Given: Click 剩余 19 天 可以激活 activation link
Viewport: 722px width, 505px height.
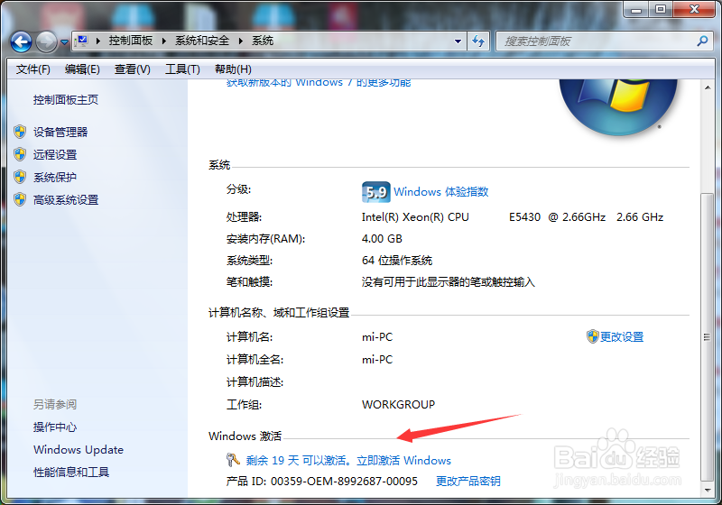Looking at the screenshot, I should [x=348, y=461].
